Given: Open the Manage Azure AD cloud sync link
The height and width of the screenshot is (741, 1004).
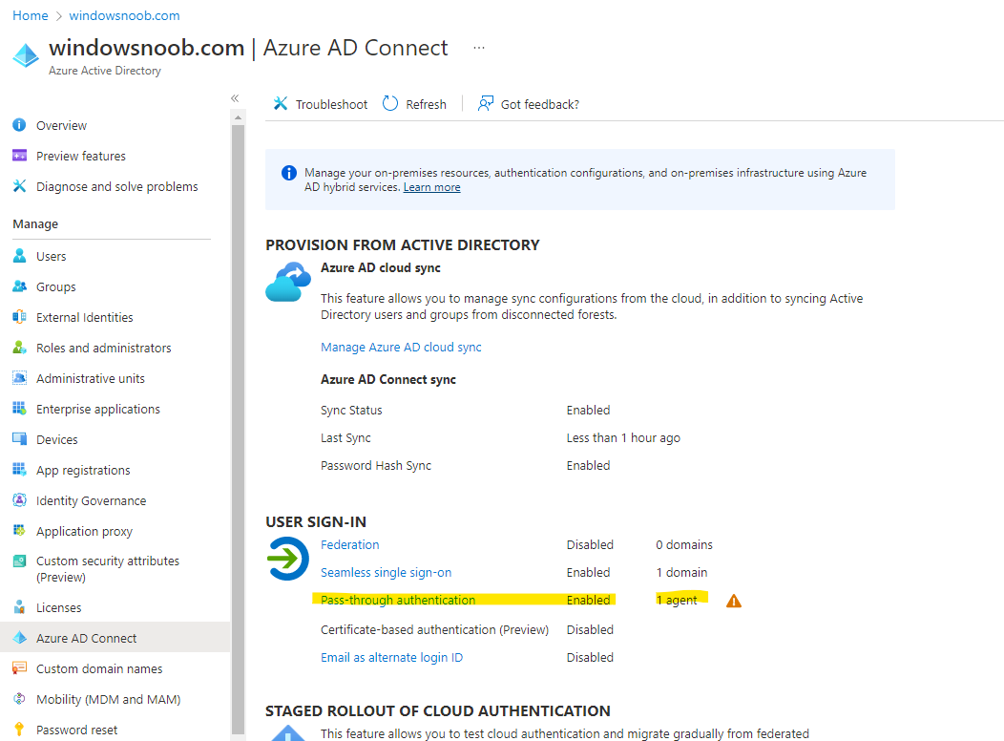Looking at the screenshot, I should (401, 348).
